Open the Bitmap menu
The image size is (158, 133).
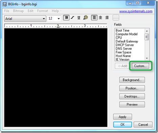click(18, 11)
